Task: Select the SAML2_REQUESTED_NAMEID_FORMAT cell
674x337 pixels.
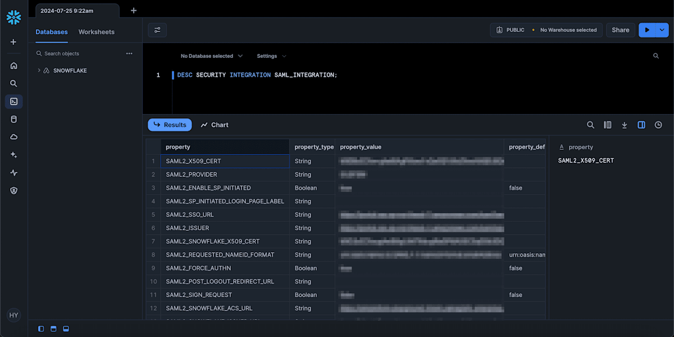Action: 225,255
